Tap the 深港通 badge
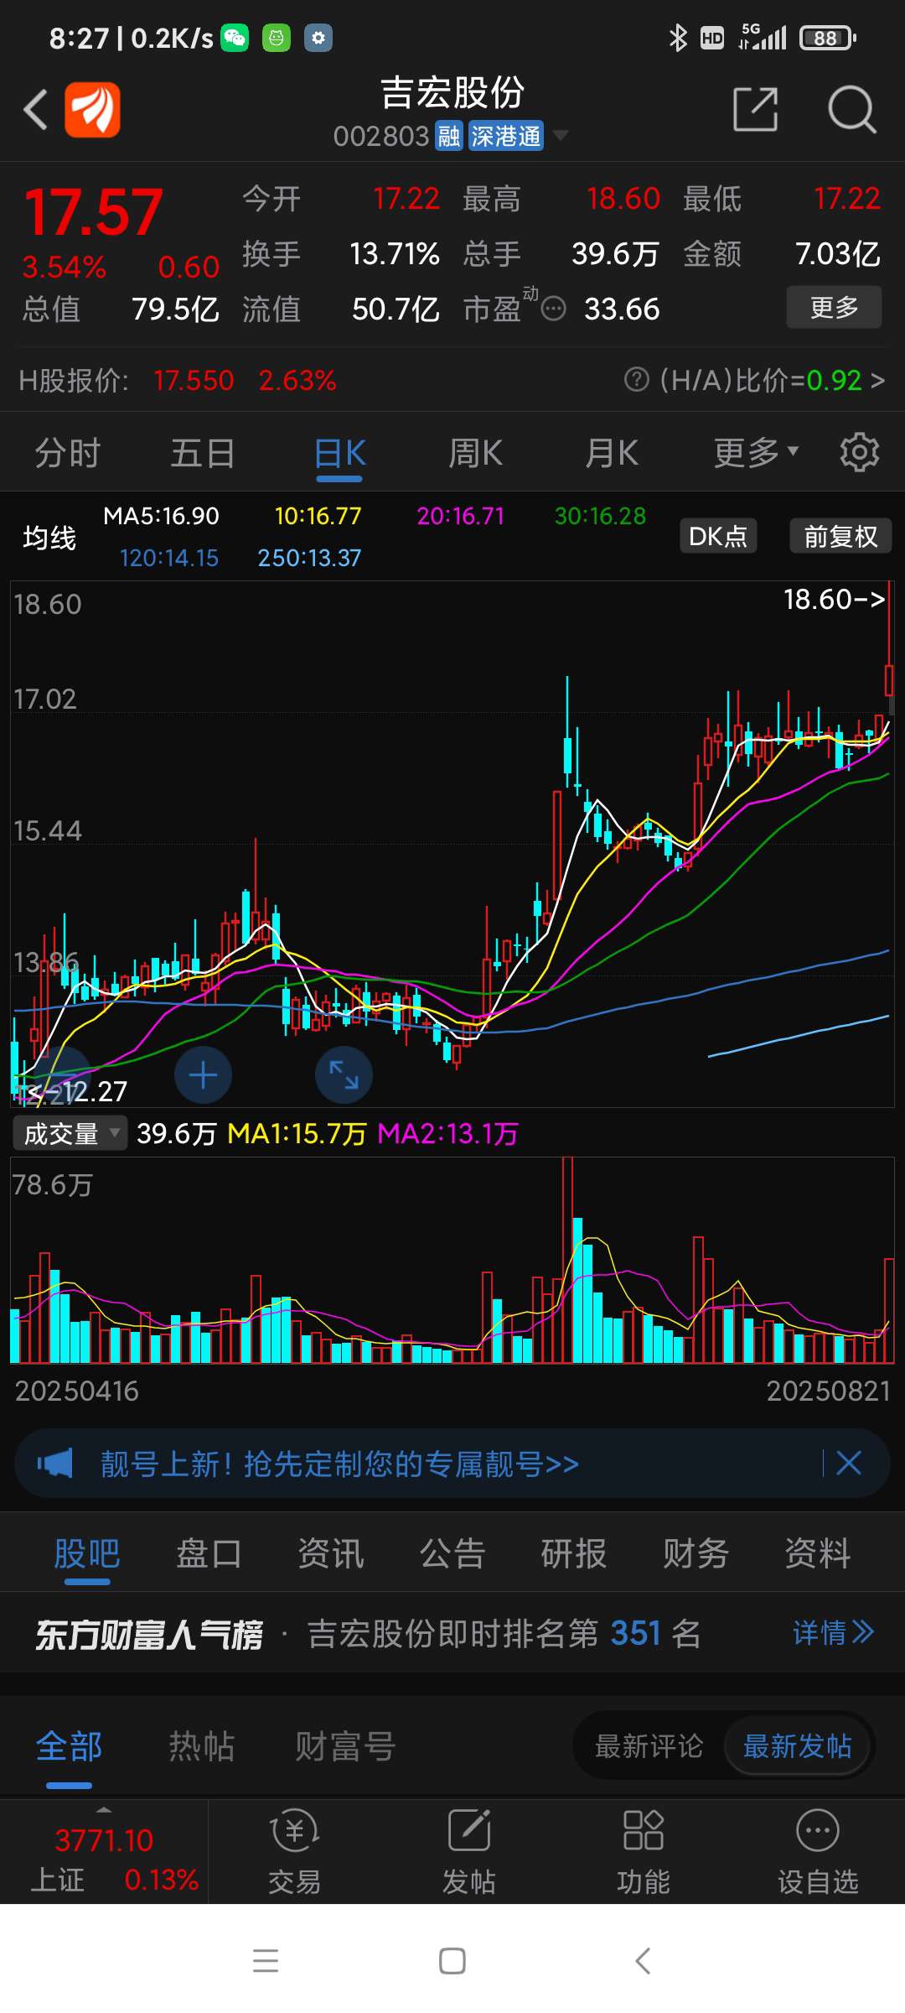 (506, 136)
